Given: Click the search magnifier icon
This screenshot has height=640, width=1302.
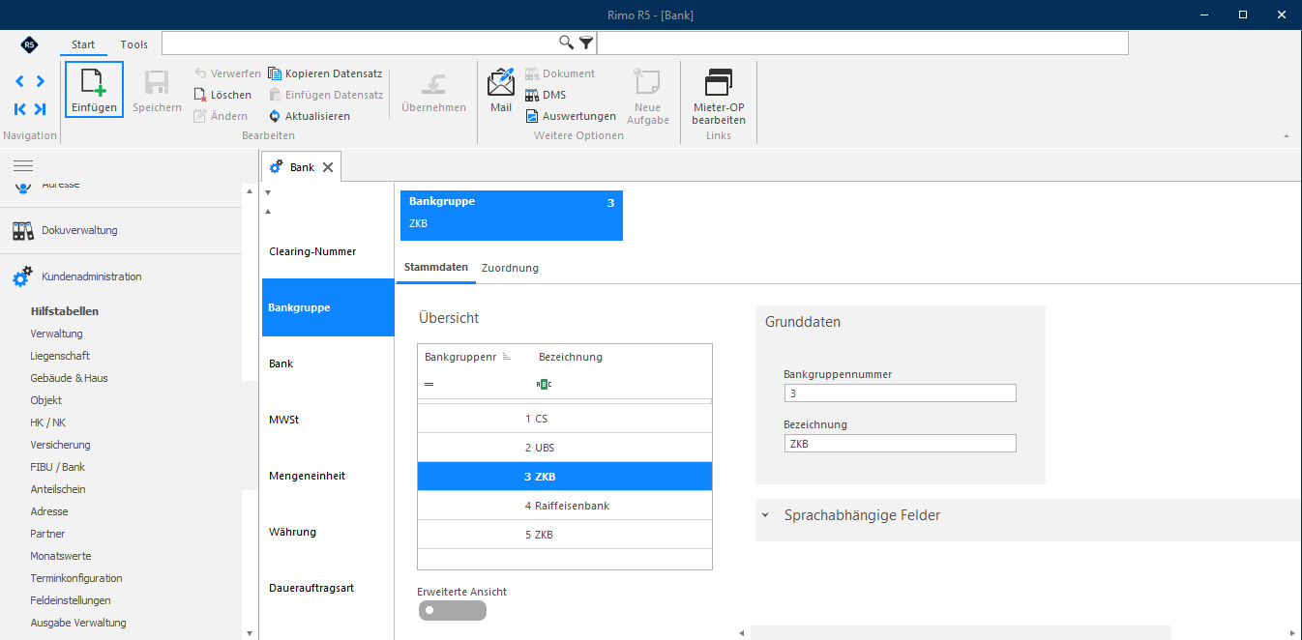Looking at the screenshot, I should click(x=567, y=43).
